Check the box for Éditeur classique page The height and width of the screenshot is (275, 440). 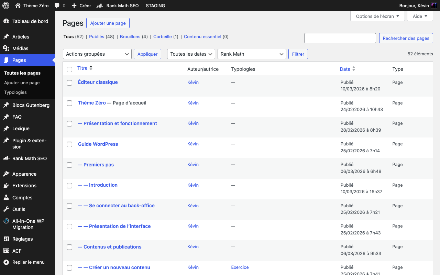pos(69,83)
